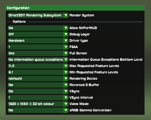Click the 'Debug Layer' label
Image resolution: width=151 pixels, height=120 pixels.
pyautogui.click(x=79, y=34)
